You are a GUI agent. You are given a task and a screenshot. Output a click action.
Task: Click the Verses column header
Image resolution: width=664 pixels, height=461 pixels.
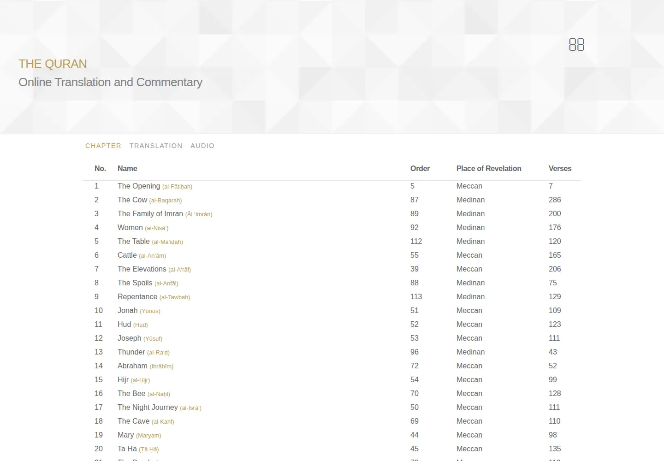pos(560,169)
